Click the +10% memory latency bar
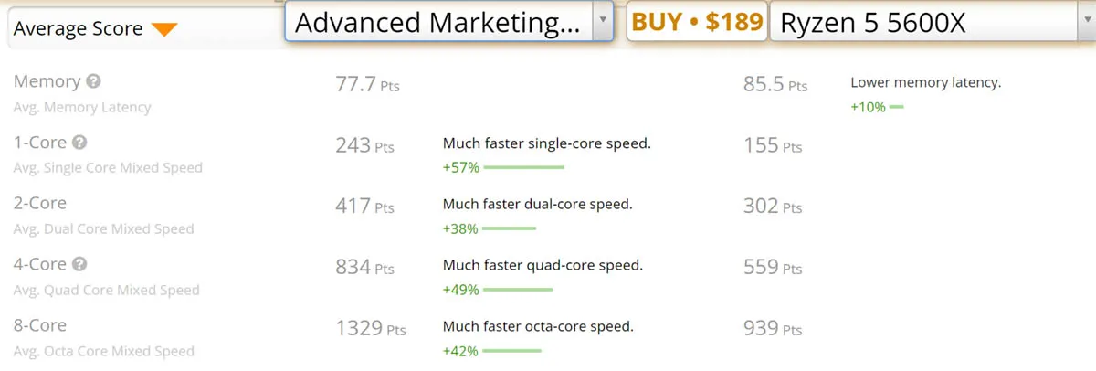This screenshot has width=1096, height=371. point(896,107)
